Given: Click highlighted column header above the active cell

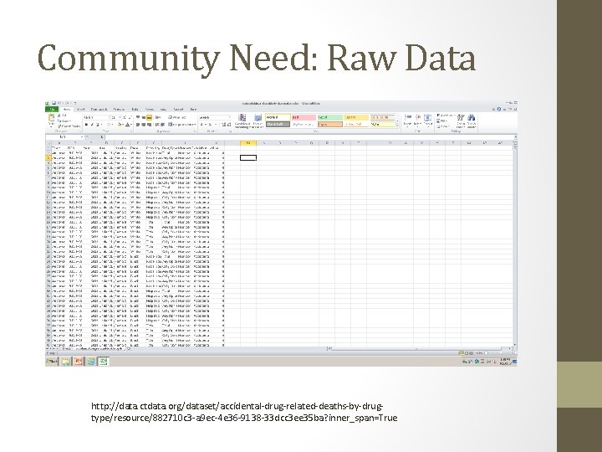Looking at the screenshot, I should coord(248,143).
